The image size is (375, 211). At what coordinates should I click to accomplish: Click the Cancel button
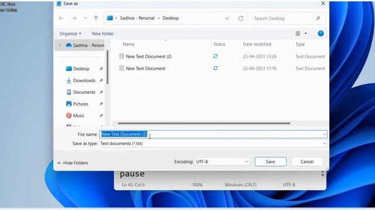click(307, 162)
